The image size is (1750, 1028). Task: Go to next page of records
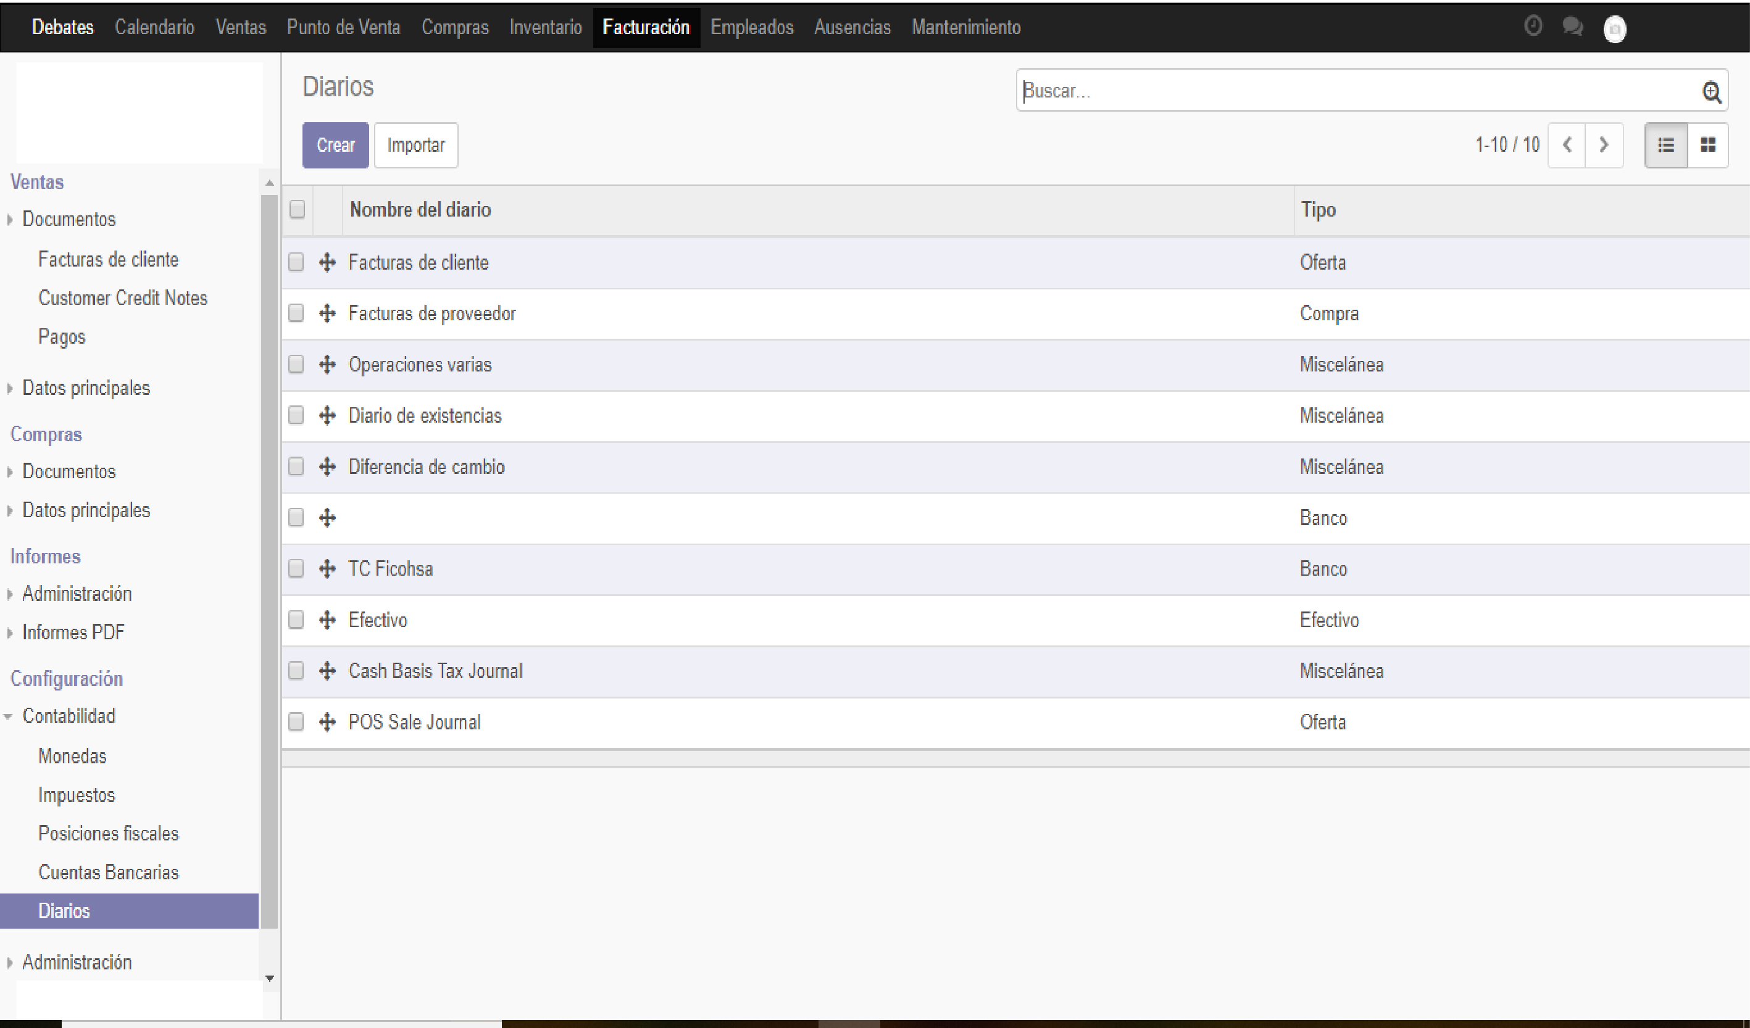click(1604, 145)
